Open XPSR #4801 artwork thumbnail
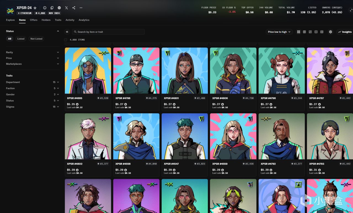Viewport: 353px width, 213px height. point(185,71)
